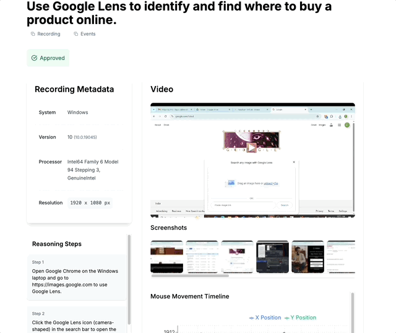Open the second screenshot thumbnail showing a table
The height and width of the screenshot is (333, 396).
click(x=202, y=257)
